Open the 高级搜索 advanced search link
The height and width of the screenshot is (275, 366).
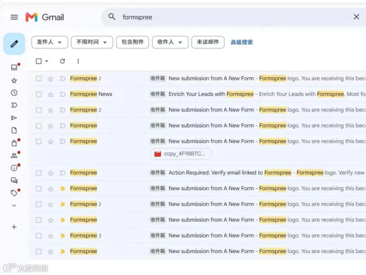click(x=242, y=42)
